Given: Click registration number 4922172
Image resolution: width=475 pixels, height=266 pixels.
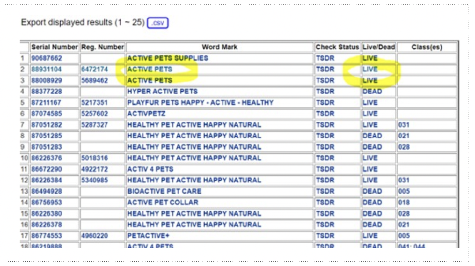Looking at the screenshot, I should (94, 169).
